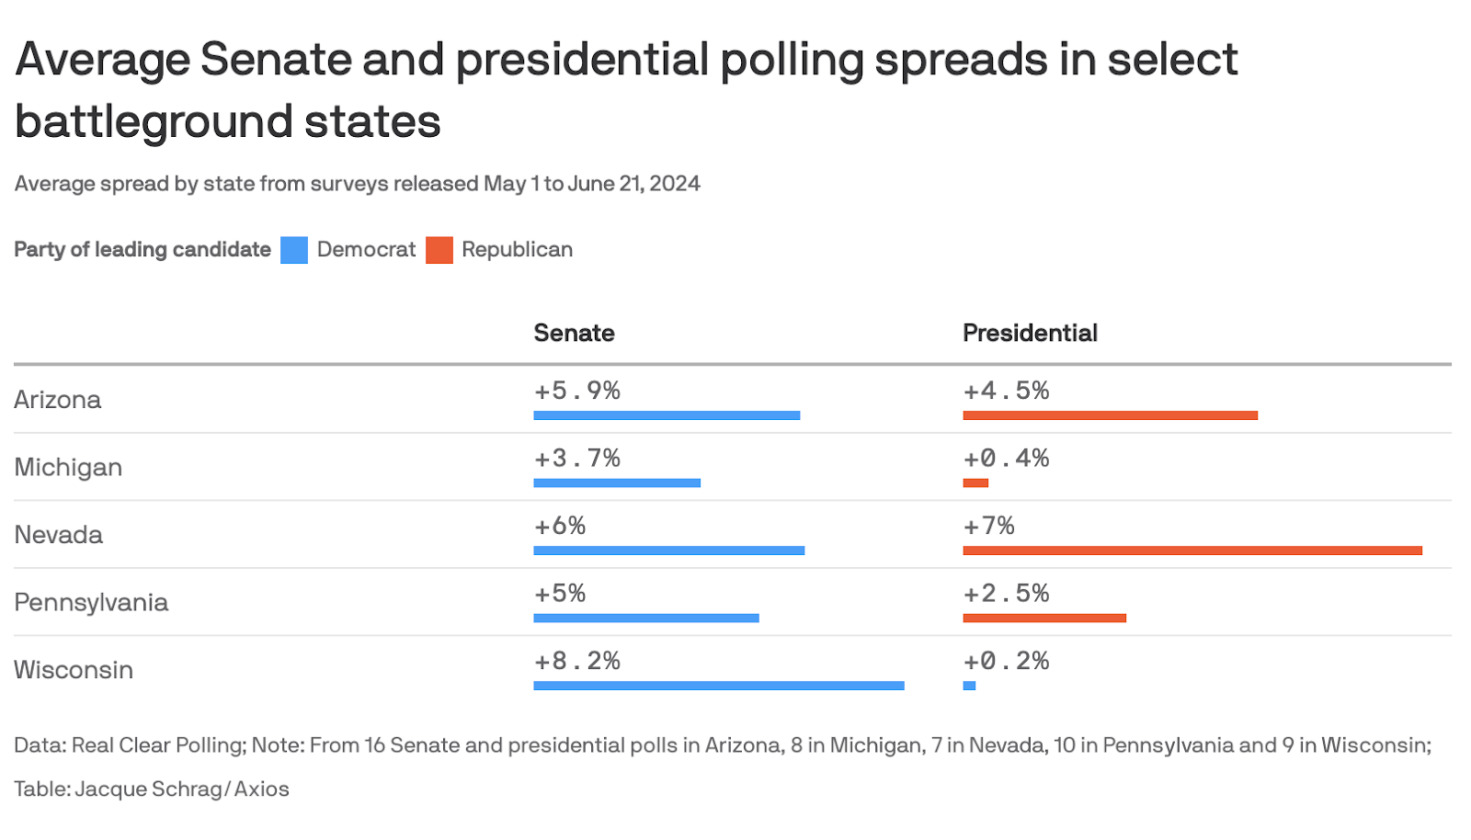This screenshot has height=840, width=1471.
Task: Click Wisconsin's blue Senate bar
Action: (719, 686)
